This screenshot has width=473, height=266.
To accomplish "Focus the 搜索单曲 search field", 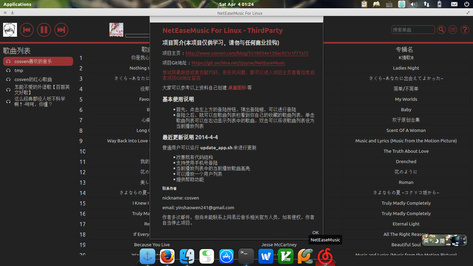I will click(413, 30).
